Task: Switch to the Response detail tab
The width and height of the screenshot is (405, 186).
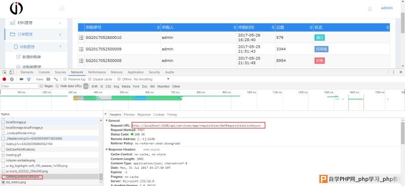Action: 144,114
